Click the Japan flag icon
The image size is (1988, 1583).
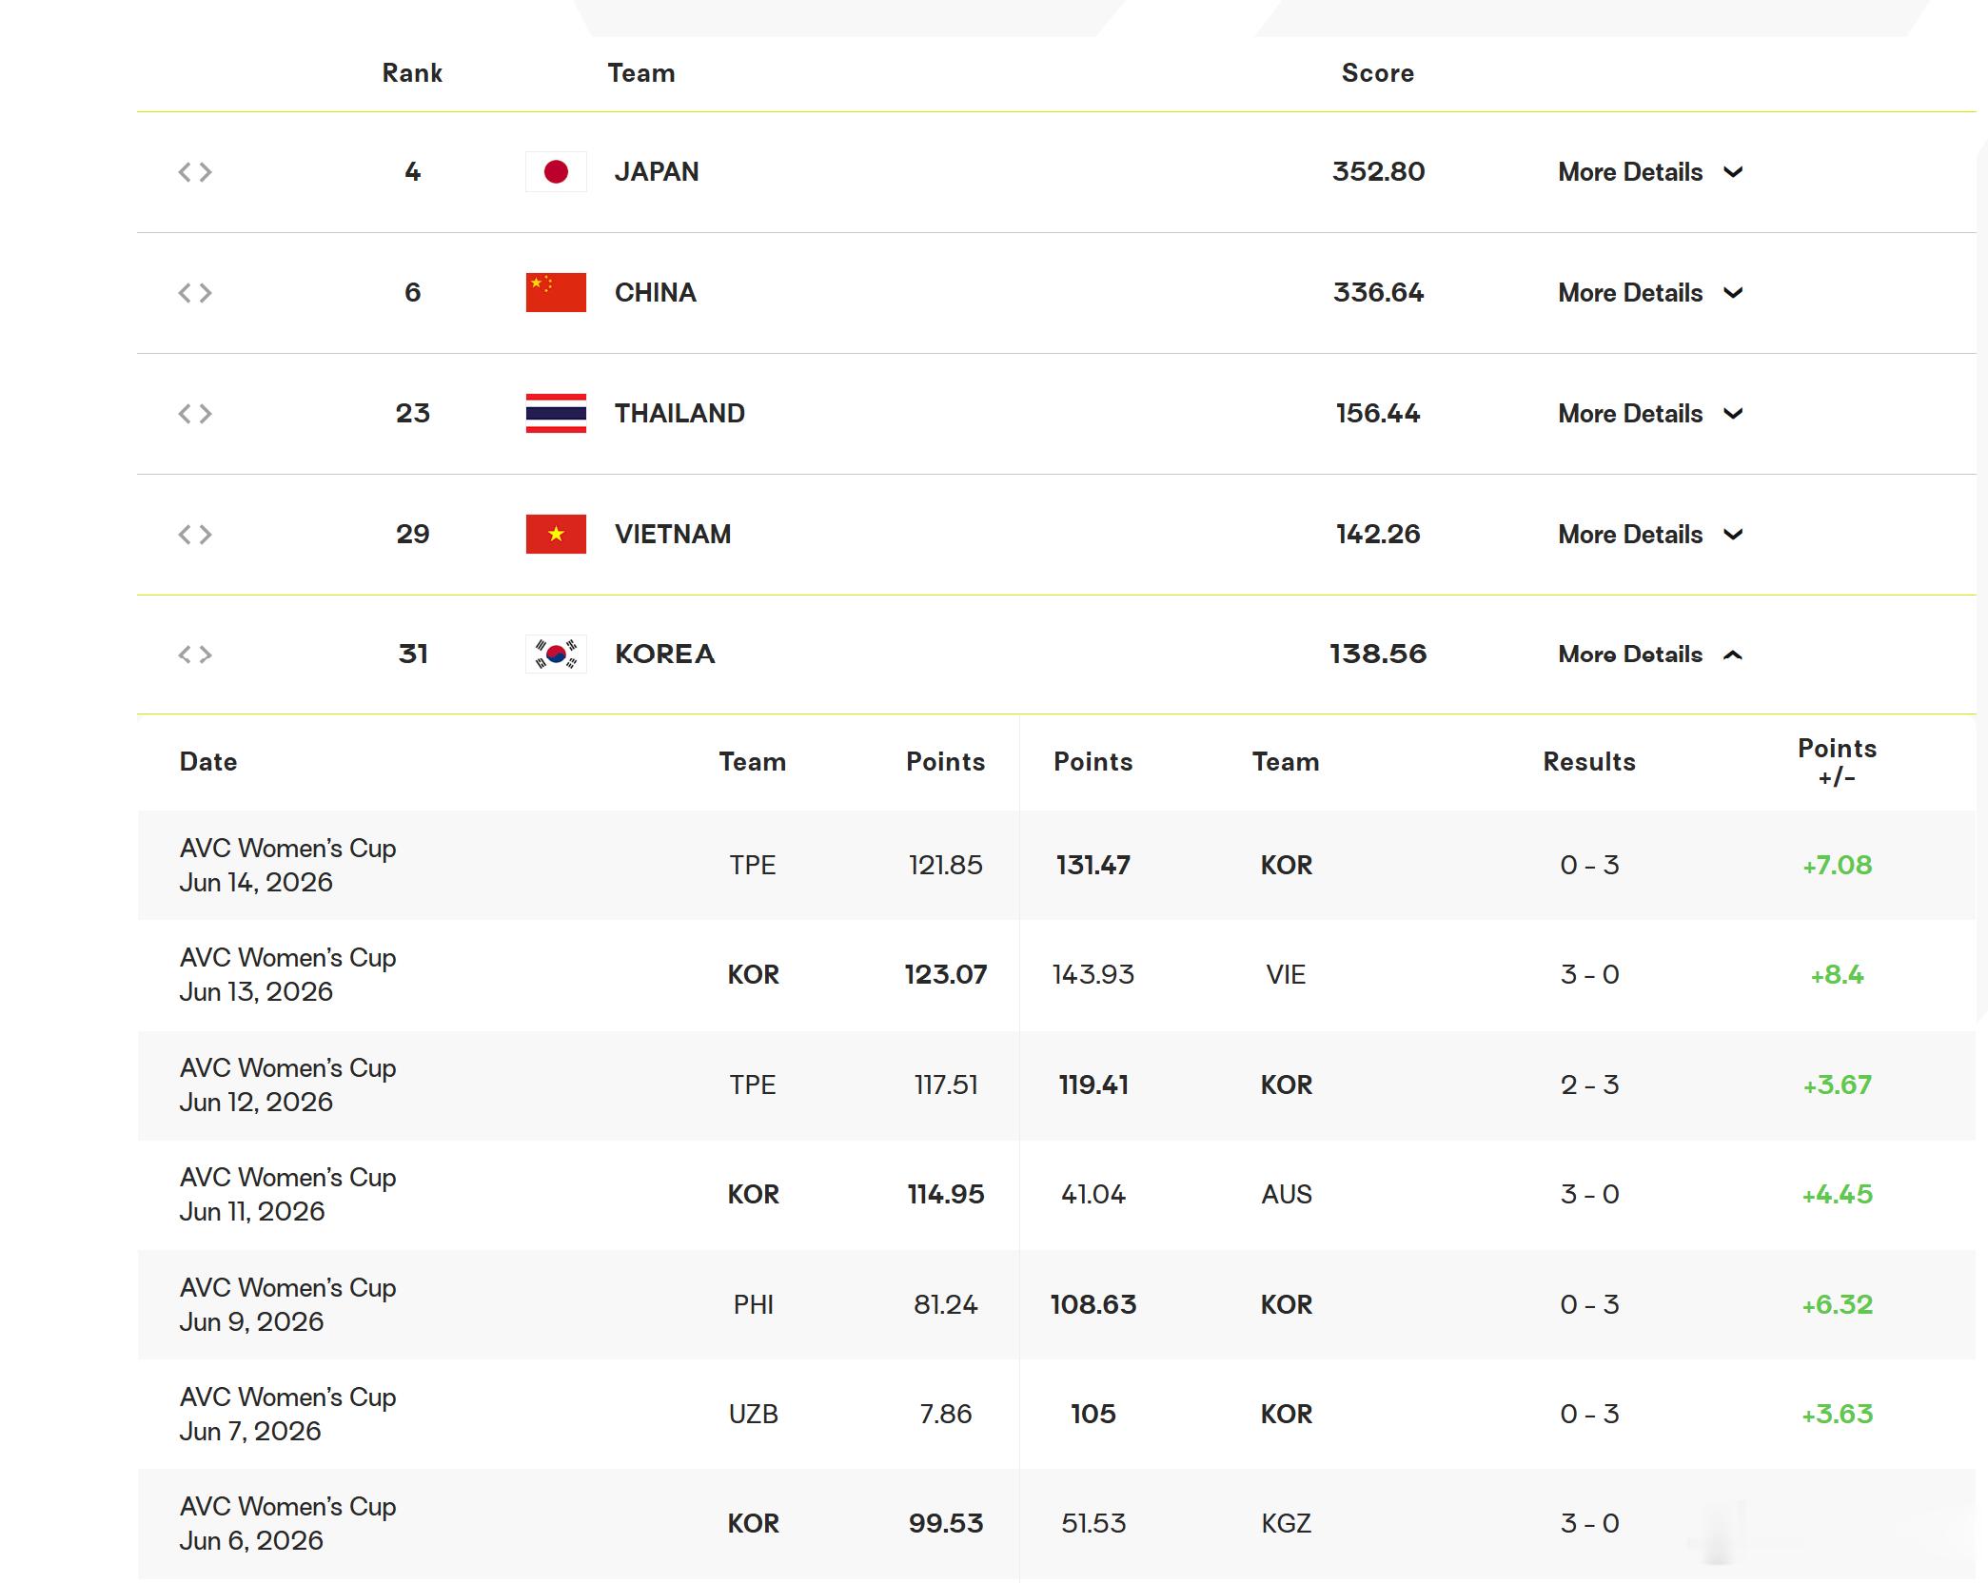pos(556,171)
